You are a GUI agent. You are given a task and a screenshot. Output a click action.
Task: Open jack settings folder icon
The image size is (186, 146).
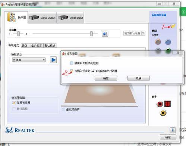173,26
